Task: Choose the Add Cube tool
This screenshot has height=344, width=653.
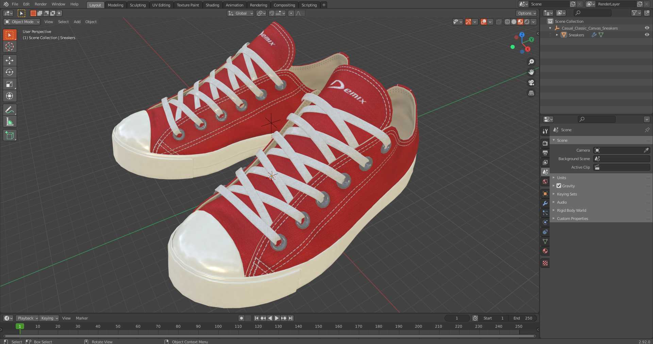Action: coord(10,135)
